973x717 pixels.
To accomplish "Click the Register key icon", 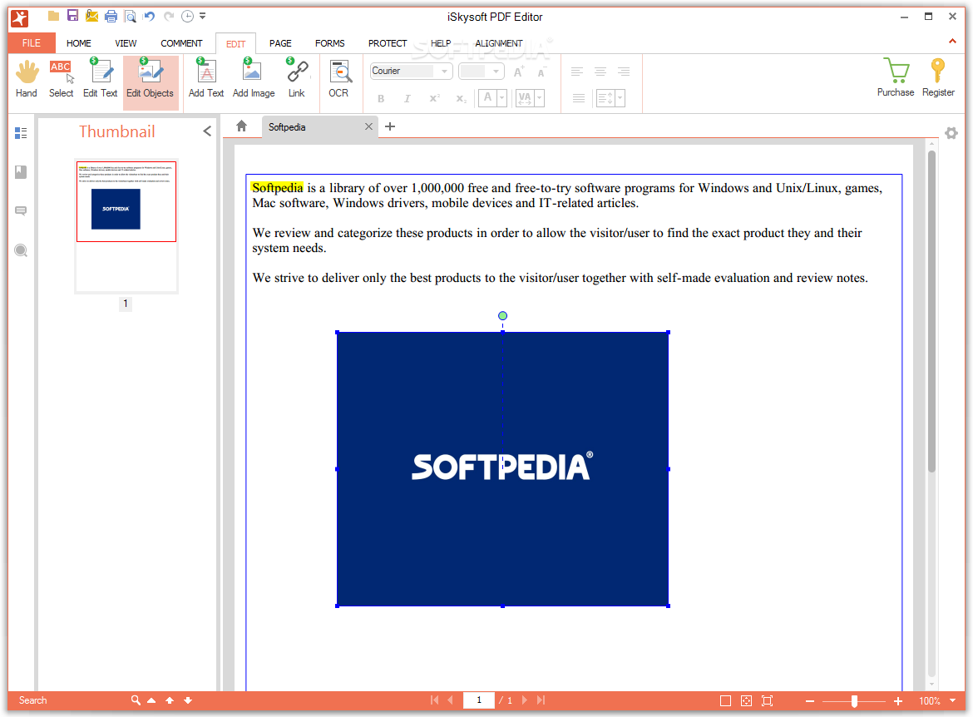I will coord(938,78).
